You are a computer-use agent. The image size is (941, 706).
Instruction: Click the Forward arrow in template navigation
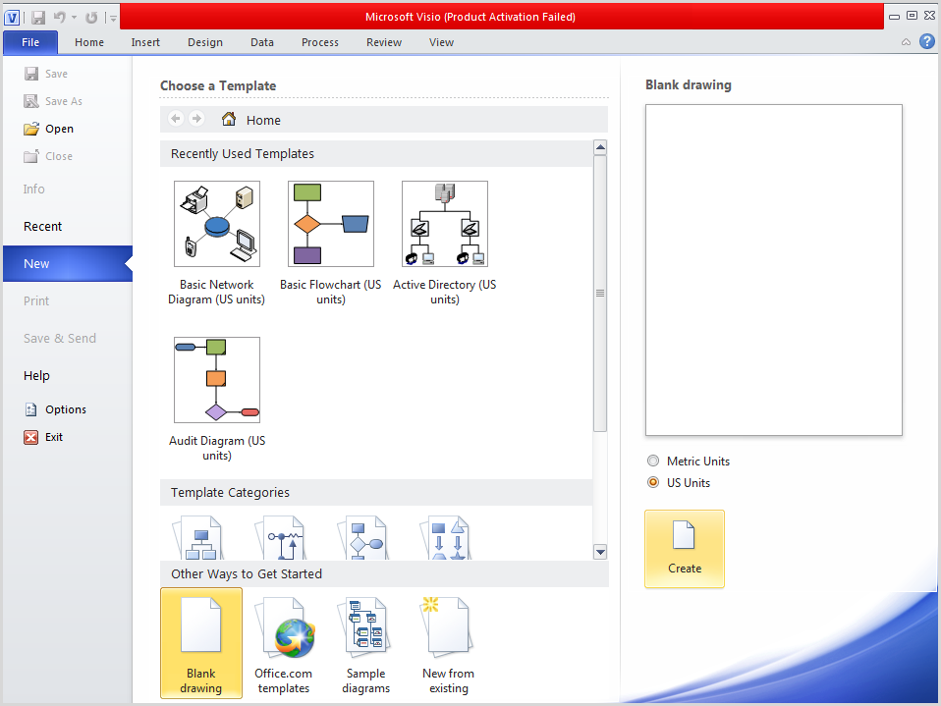pyautogui.click(x=196, y=119)
